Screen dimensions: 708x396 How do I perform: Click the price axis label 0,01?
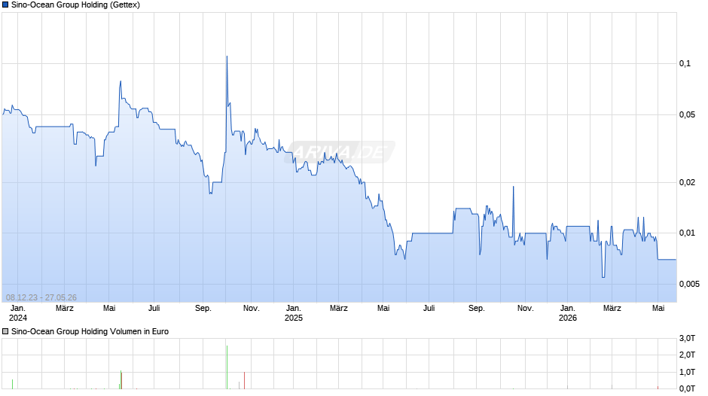pyautogui.click(x=687, y=233)
